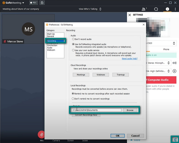Click the webcam preview thumbnail

[153, 27]
